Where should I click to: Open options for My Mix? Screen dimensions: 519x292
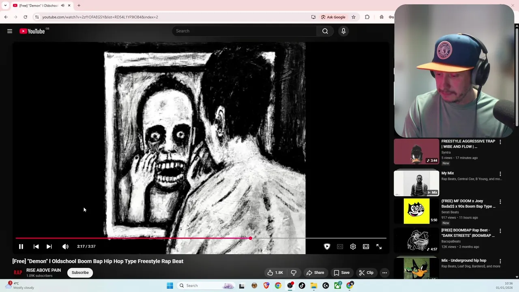pos(500,174)
